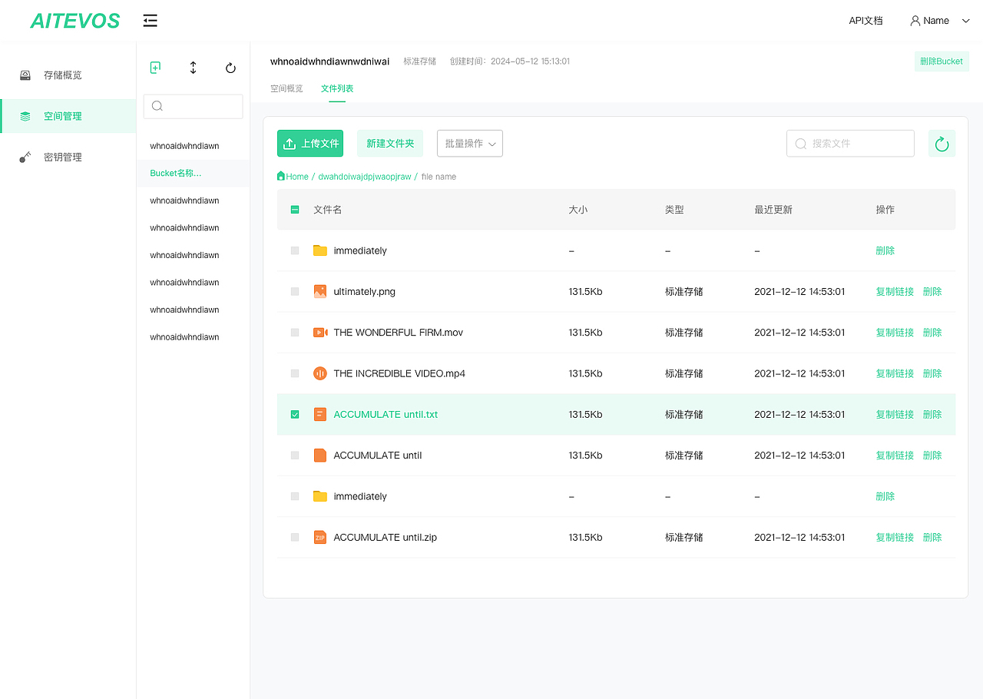Click the Home breadcrumb house icon
Screen dimensions: 983x699
[x=281, y=176]
